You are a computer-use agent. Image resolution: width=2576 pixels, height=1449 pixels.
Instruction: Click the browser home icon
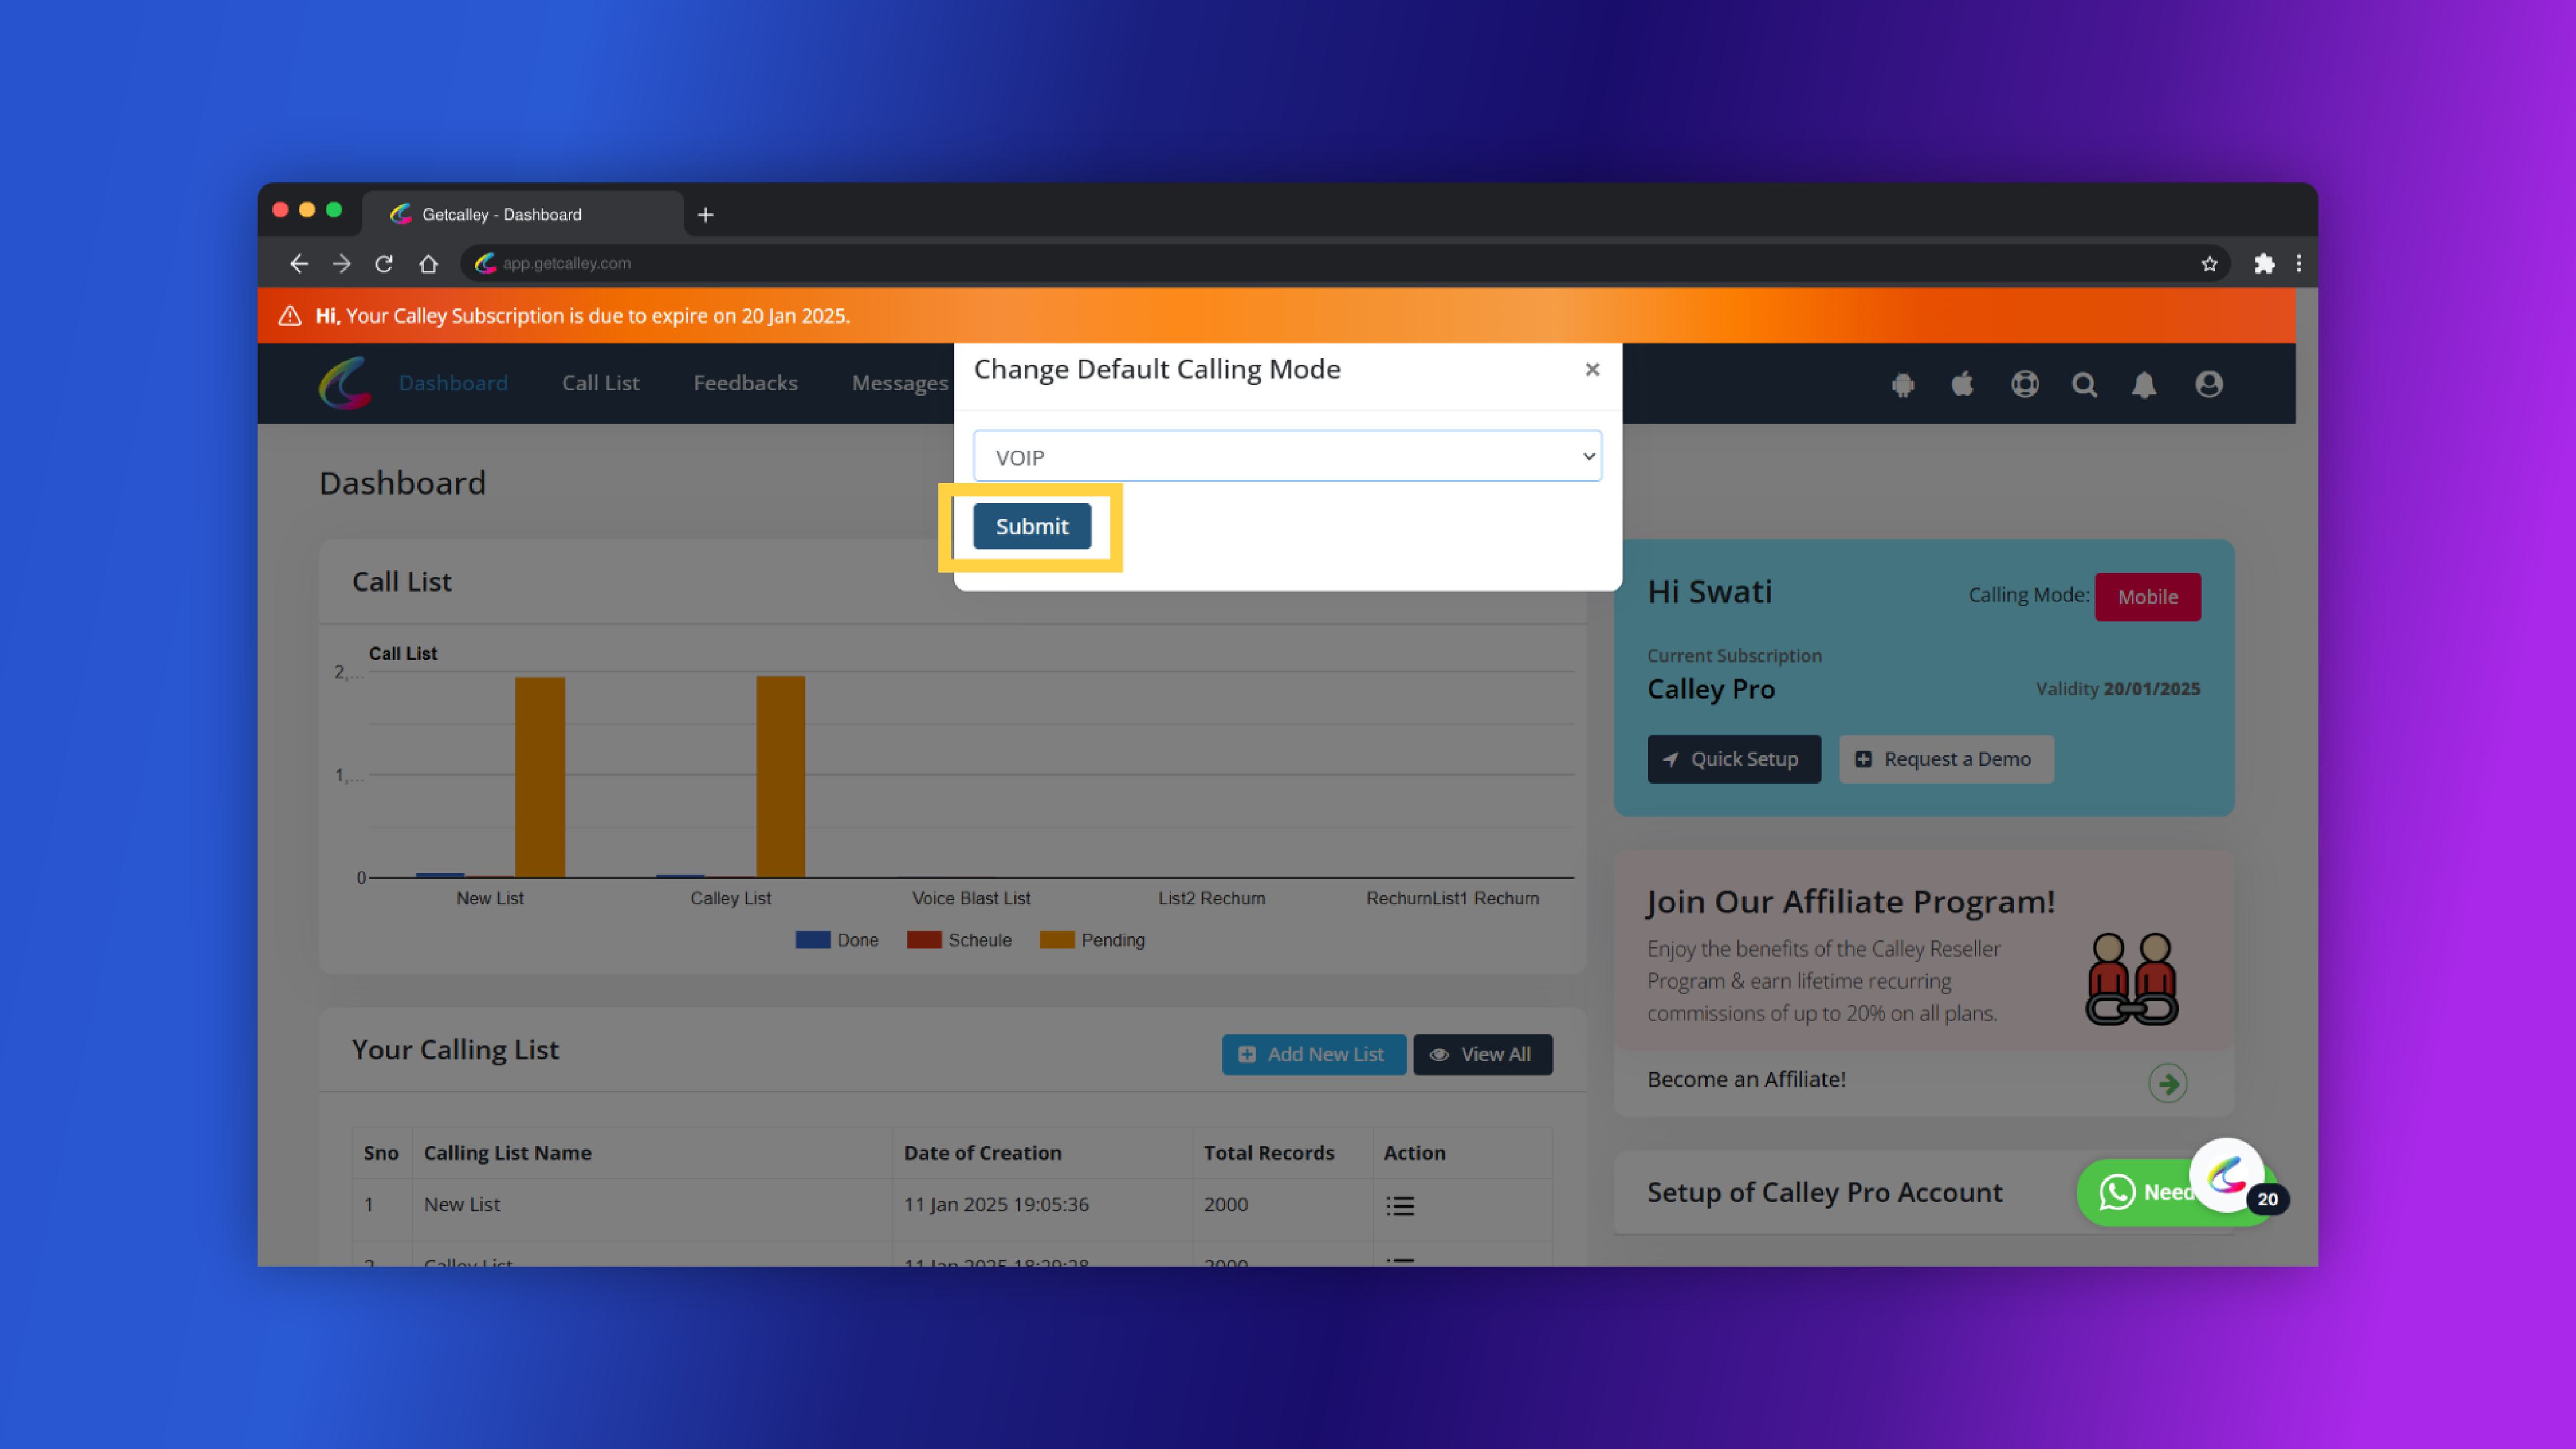(428, 263)
